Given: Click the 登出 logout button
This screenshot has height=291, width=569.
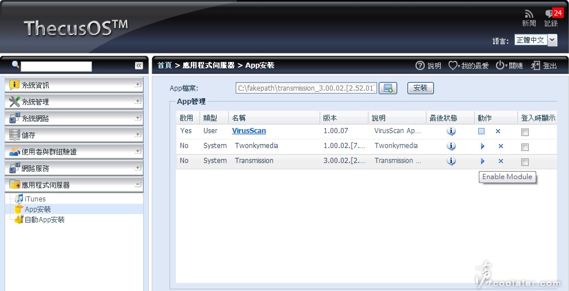Looking at the screenshot, I should (x=544, y=65).
